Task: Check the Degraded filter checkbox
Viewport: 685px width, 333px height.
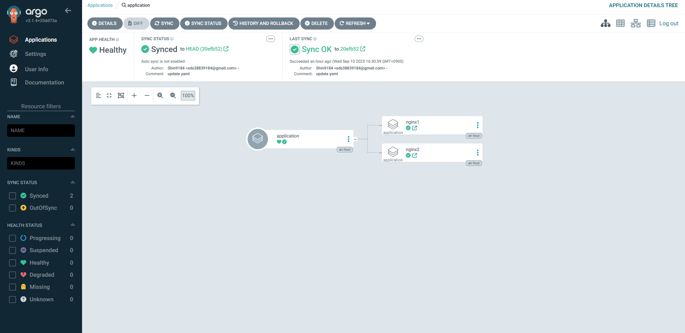Action: (x=12, y=275)
